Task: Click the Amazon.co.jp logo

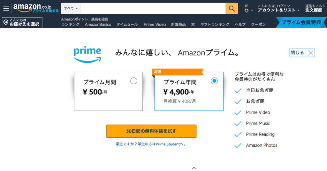Action: click(32, 8)
